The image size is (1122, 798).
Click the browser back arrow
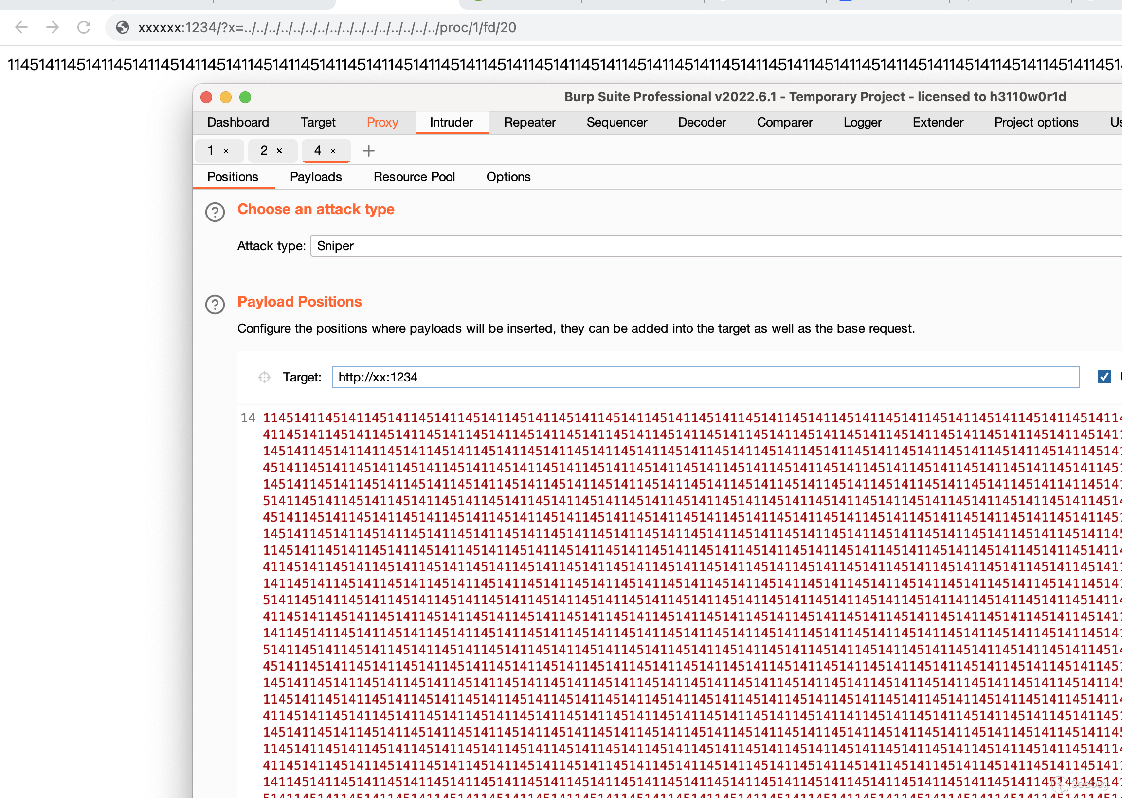21,28
